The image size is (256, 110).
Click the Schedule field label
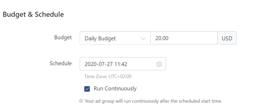[x=61, y=63]
